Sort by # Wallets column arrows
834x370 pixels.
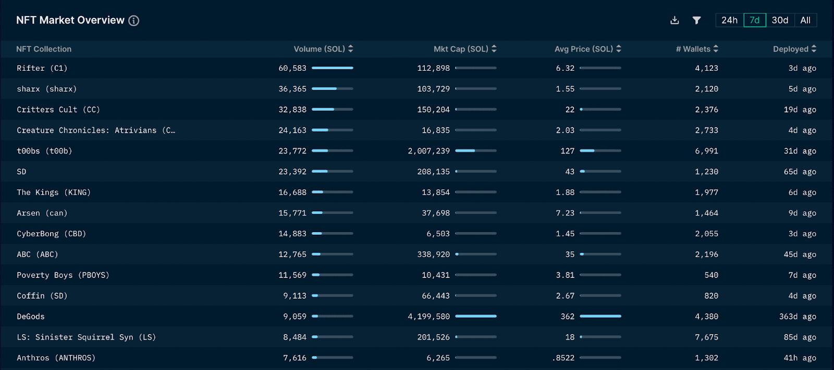click(716, 48)
